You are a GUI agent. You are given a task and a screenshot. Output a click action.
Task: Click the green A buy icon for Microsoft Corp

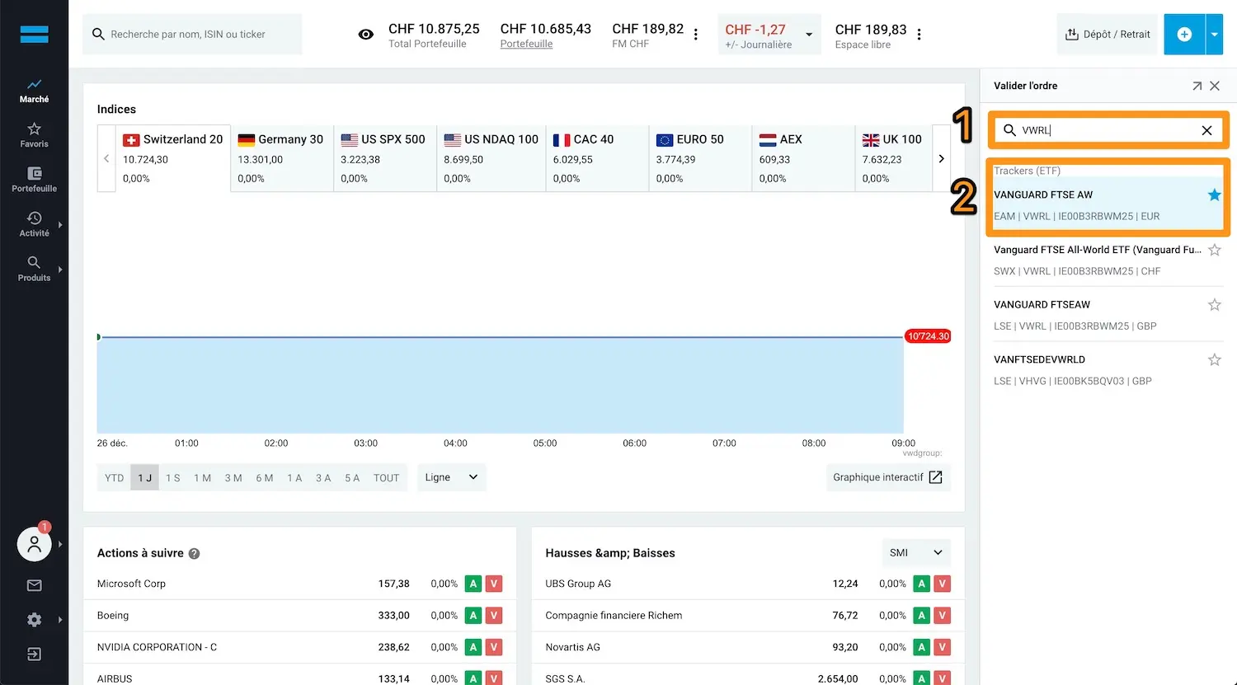click(x=473, y=583)
